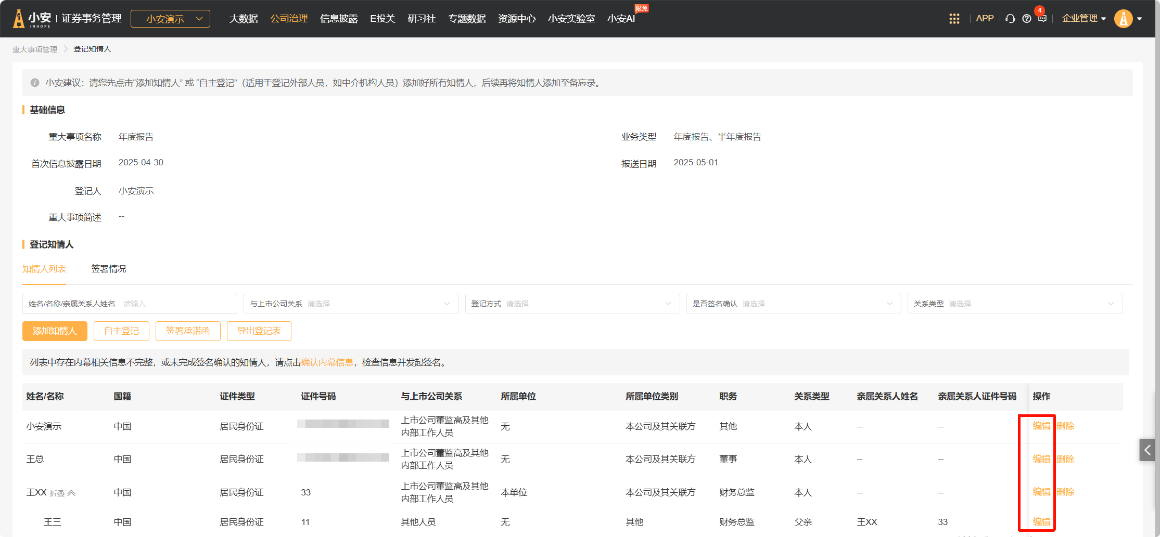
Task: Expand the 与上市公司关系 dropdown filter
Action: coord(351,304)
